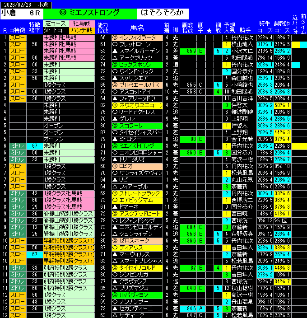
Task: Click the 予想人気 column header
Action: [x=229, y=28]
